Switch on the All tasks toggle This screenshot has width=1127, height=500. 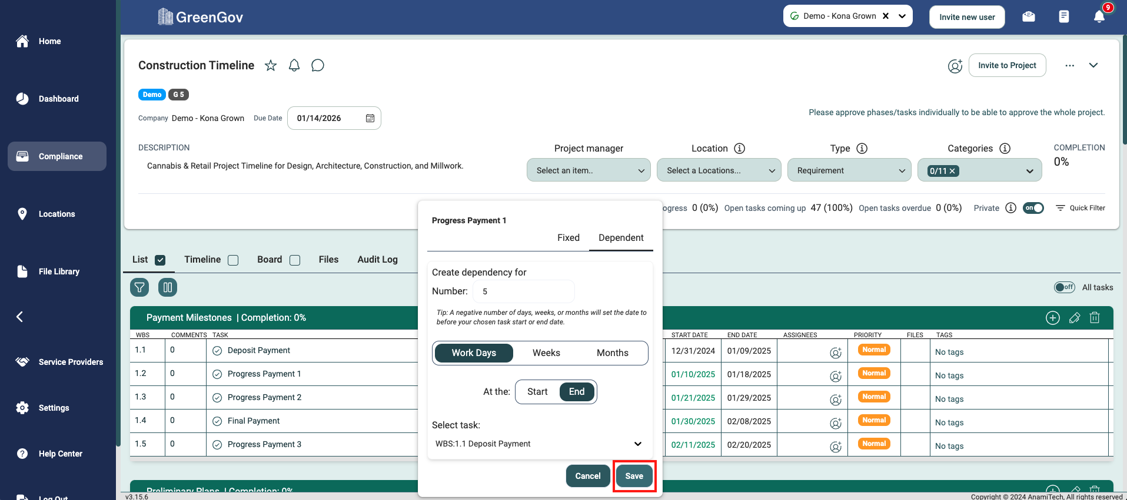point(1065,287)
